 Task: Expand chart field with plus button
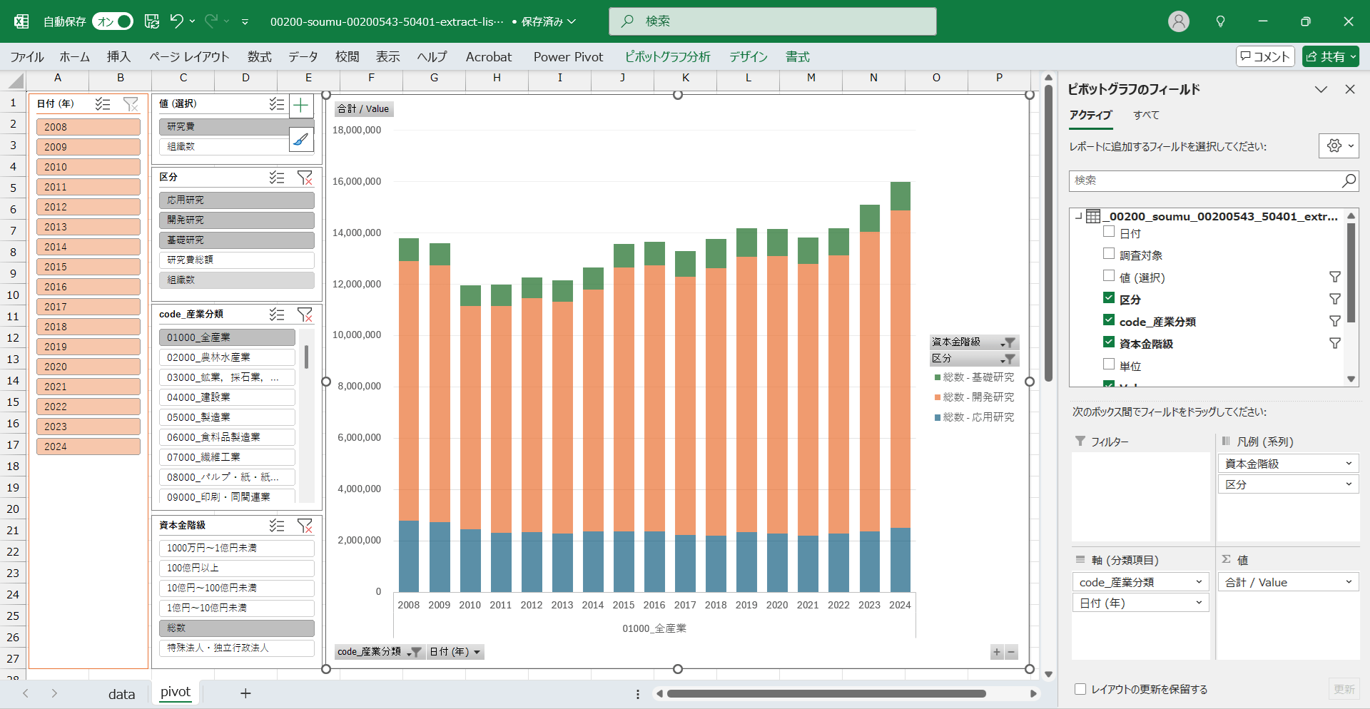pyautogui.click(x=997, y=652)
